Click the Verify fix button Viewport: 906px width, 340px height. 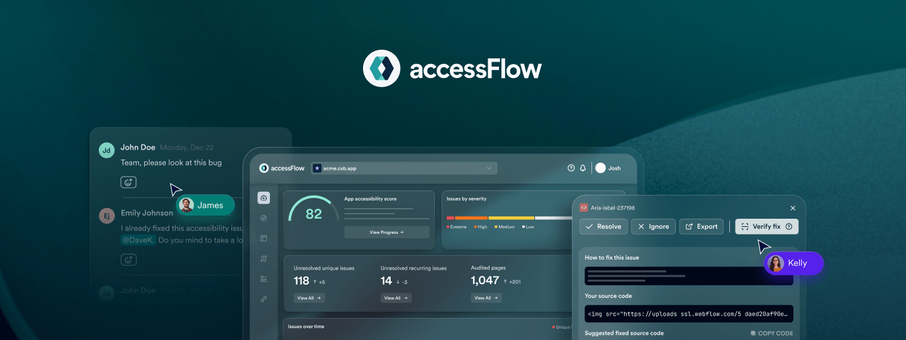pos(766,226)
